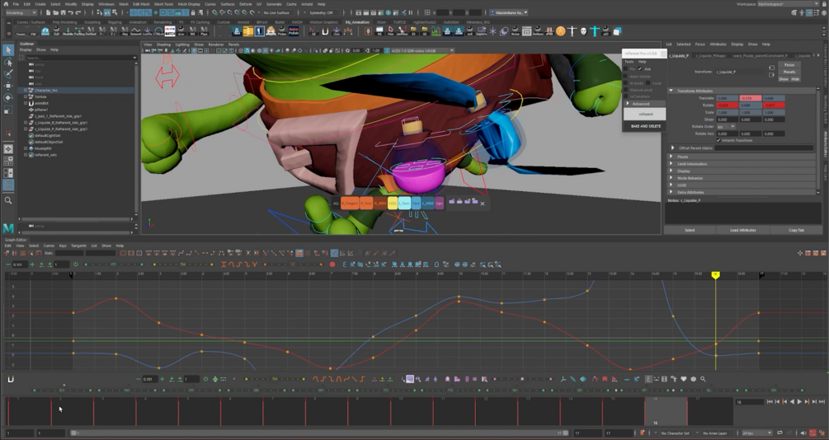Toggle the Pin checkbox in reParent Pro

[625, 68]
